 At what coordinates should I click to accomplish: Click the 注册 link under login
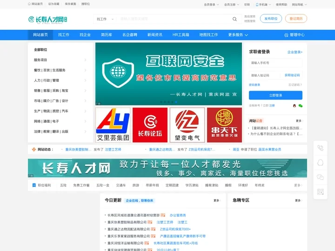coord(272,106)
